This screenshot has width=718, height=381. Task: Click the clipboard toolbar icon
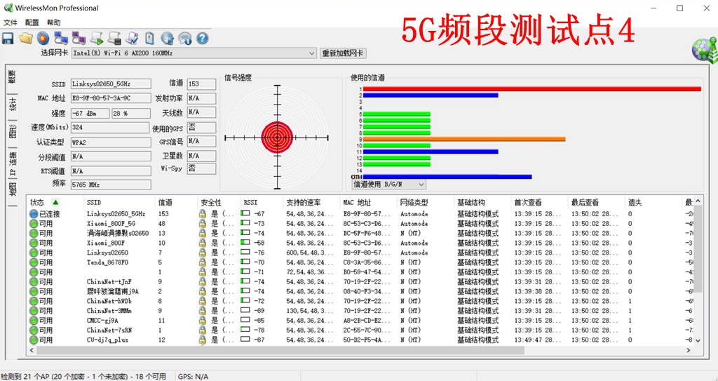[149, 38]
